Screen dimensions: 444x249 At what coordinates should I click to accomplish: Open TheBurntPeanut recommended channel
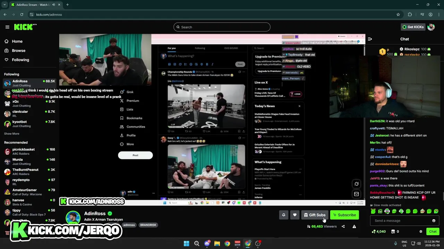coord(29,172)
